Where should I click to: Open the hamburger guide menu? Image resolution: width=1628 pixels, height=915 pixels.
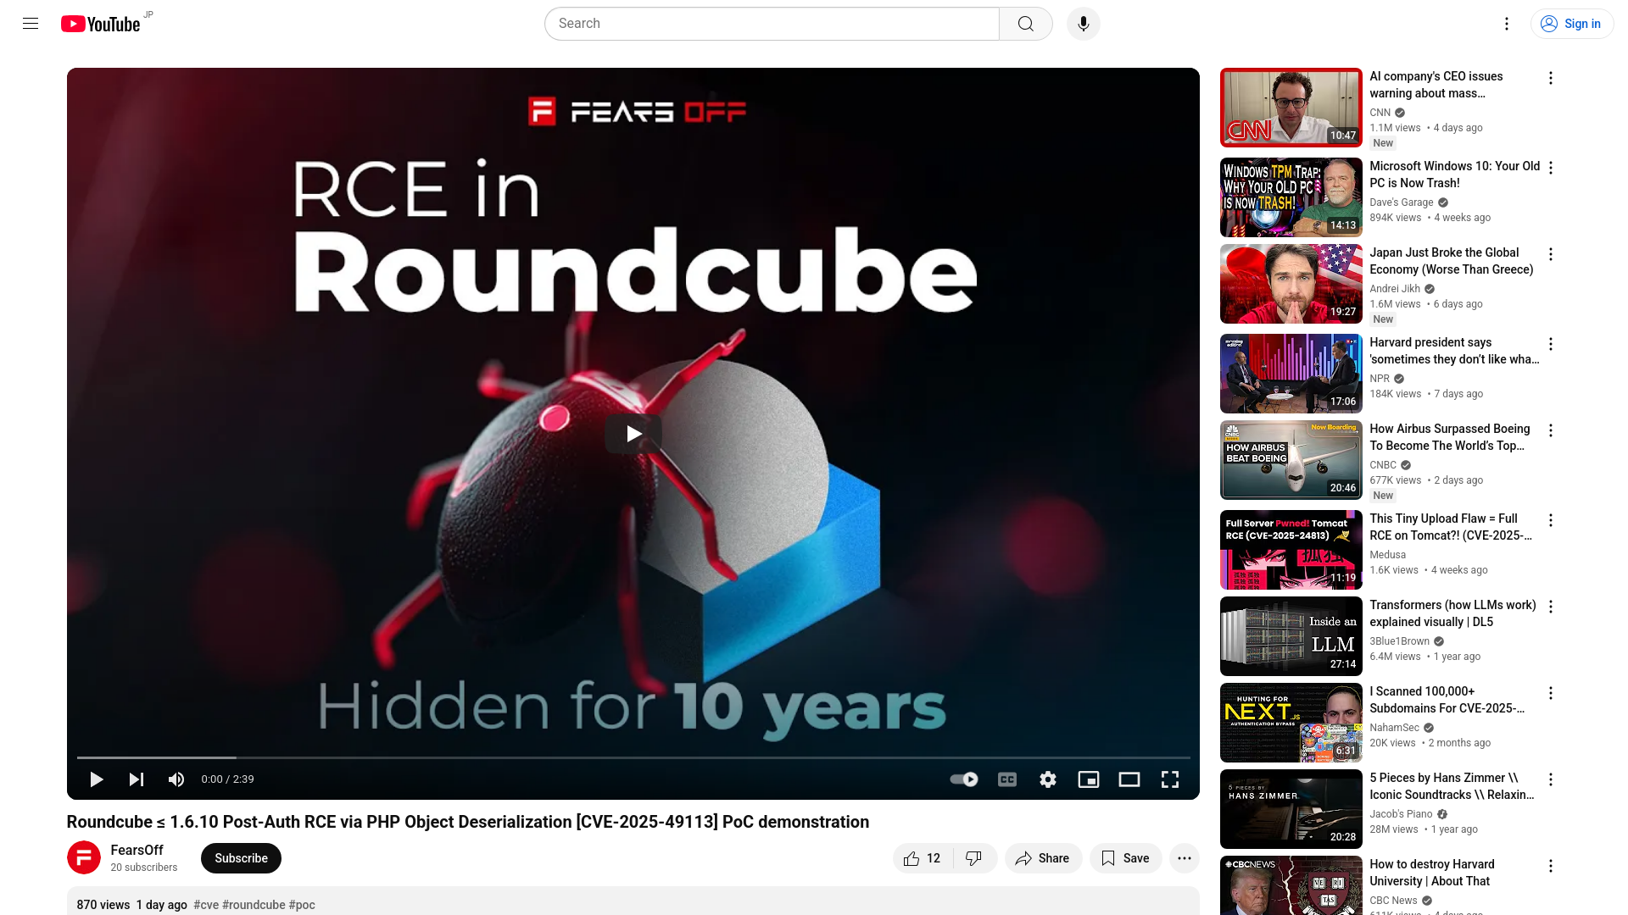pos(31,24)
